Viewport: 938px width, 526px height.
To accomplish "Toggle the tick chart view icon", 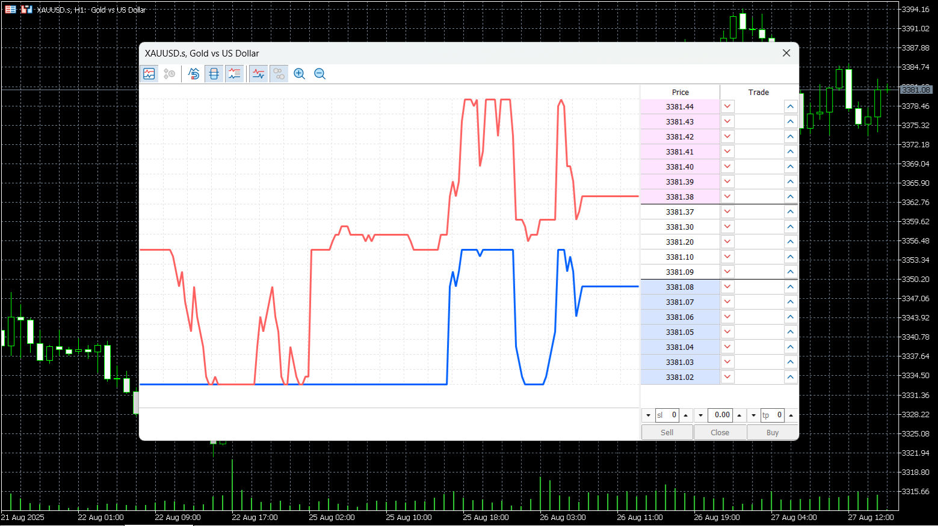I will click(x=149, y=74).
